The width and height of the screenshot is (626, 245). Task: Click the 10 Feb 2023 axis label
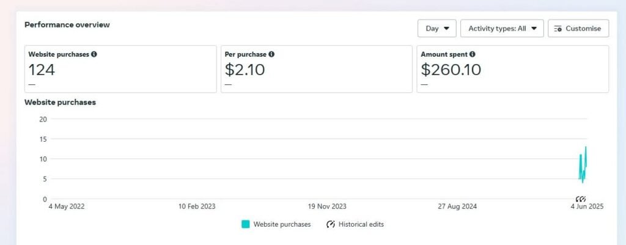[x=197, y=207]
